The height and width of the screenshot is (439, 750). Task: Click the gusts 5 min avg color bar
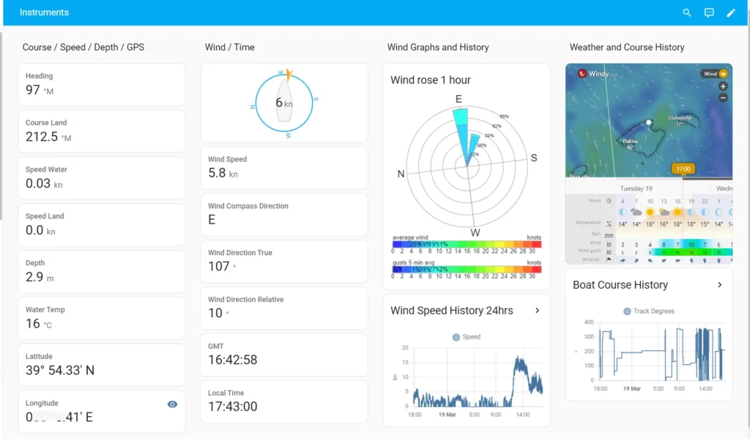(x=467, y=269)
